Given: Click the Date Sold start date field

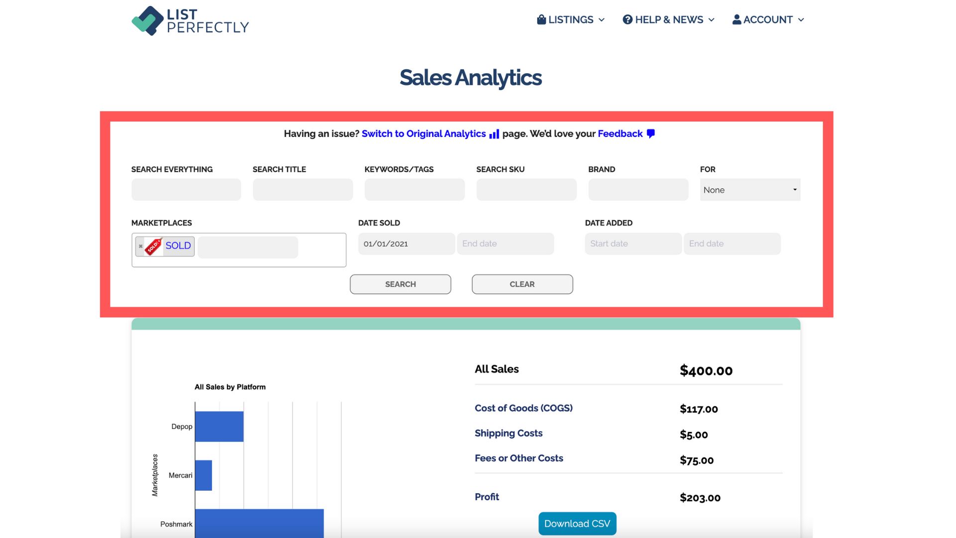Looking at the screenshot, I should point(406,244).
